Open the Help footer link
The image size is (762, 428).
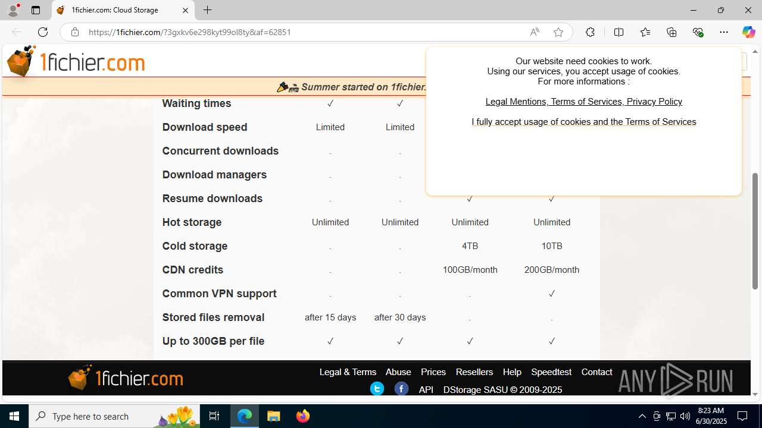point(512,372)
